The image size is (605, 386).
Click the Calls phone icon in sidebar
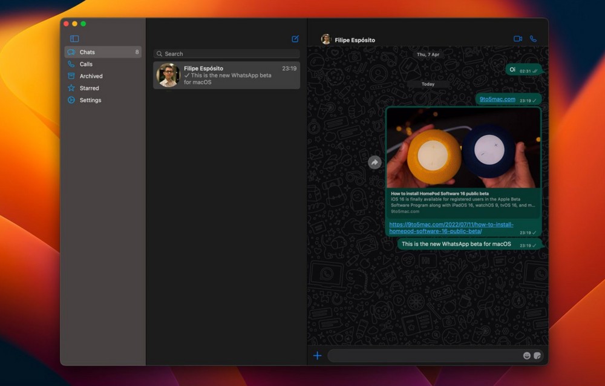(x=71, y=64)
